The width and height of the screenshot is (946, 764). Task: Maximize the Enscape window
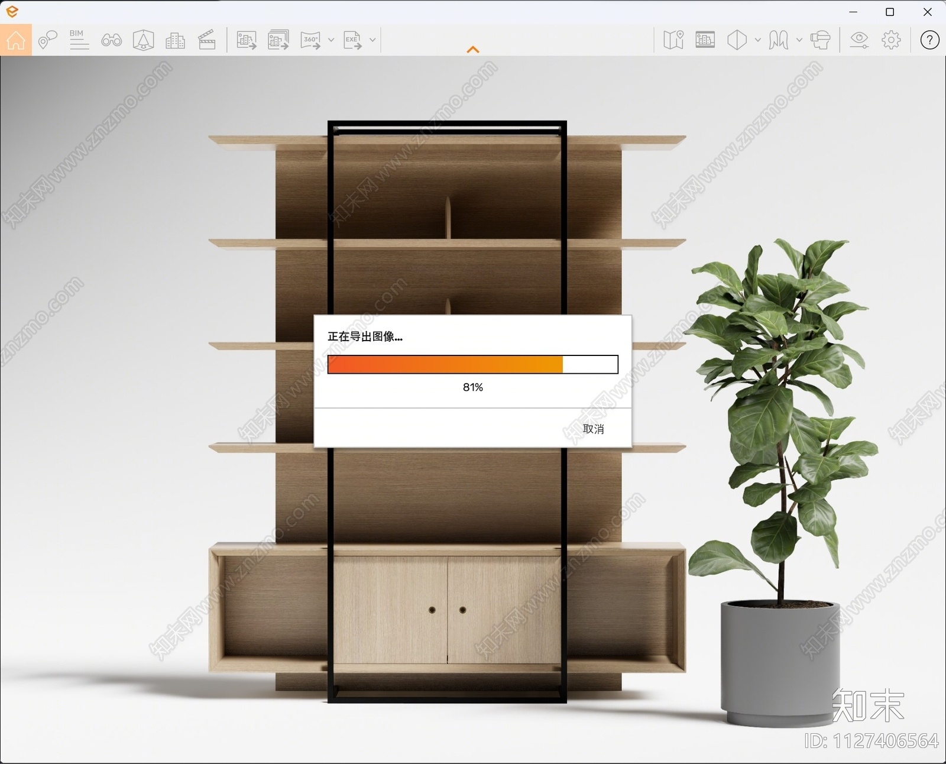click(890, 12)
